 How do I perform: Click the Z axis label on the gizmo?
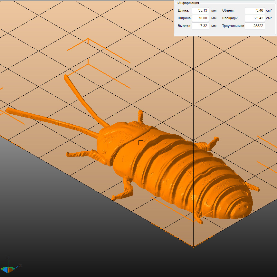point(8,258)
